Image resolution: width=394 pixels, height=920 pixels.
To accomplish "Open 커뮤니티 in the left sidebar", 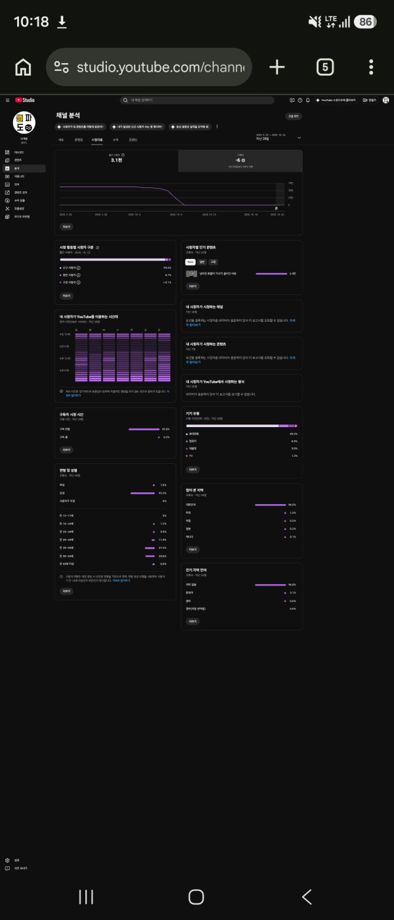I will point(24,176).
